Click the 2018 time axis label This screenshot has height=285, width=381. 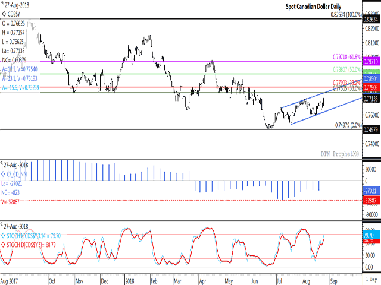click(130, 281)
